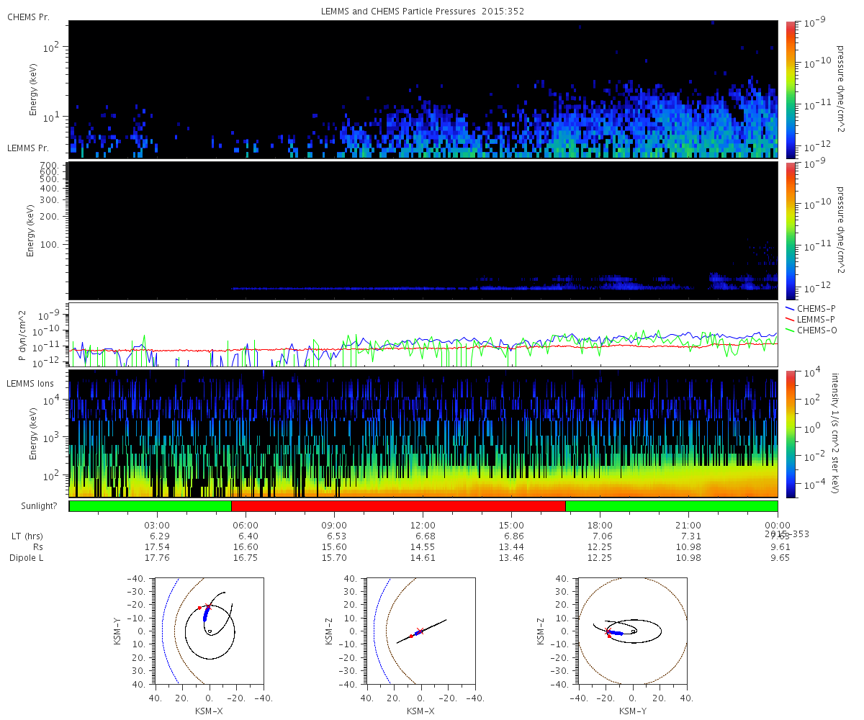Click the LEMMS pressure panel color bar
This screenshot has height=720, width=864.
click(x=789, y=230)
